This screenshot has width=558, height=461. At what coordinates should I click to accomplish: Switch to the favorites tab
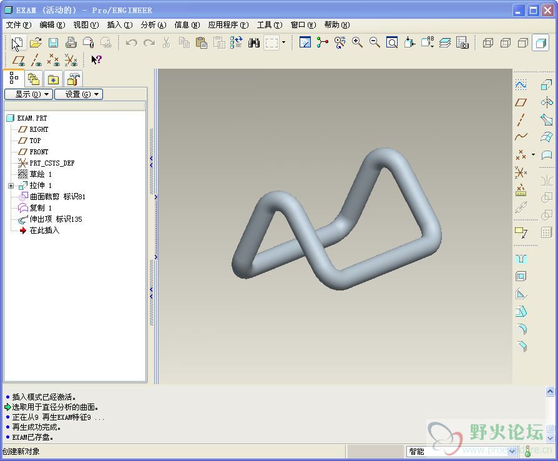pos(54,78)
